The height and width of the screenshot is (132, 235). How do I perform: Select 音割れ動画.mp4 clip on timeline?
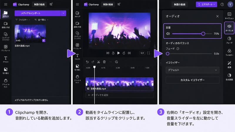120,84
